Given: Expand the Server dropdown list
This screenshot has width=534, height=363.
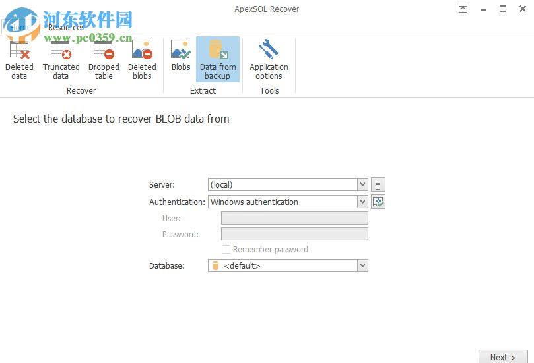Looking at the screenshot, I should tap(362, 184).
